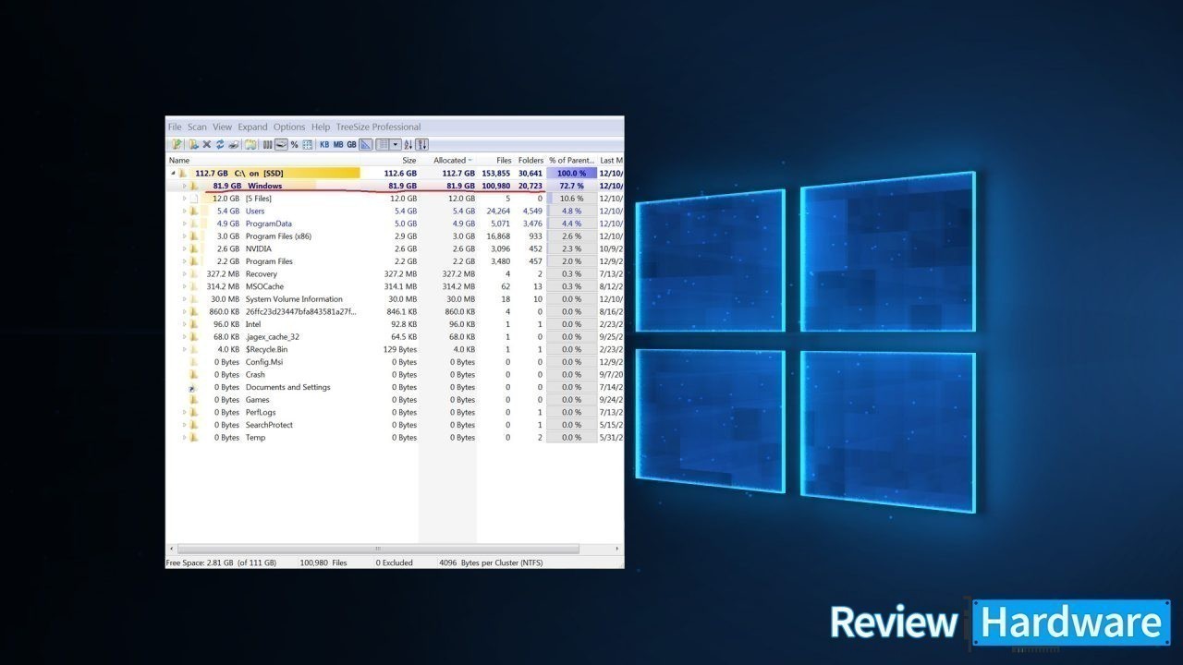1183x665 pixels.
Task: Switch size units to KB
Action: point(324,144)
